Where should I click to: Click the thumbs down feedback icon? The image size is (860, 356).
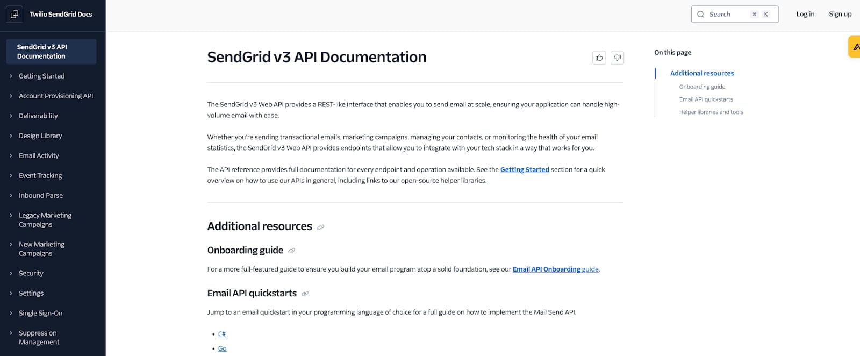pyautogui.click(x=618, y=58)
